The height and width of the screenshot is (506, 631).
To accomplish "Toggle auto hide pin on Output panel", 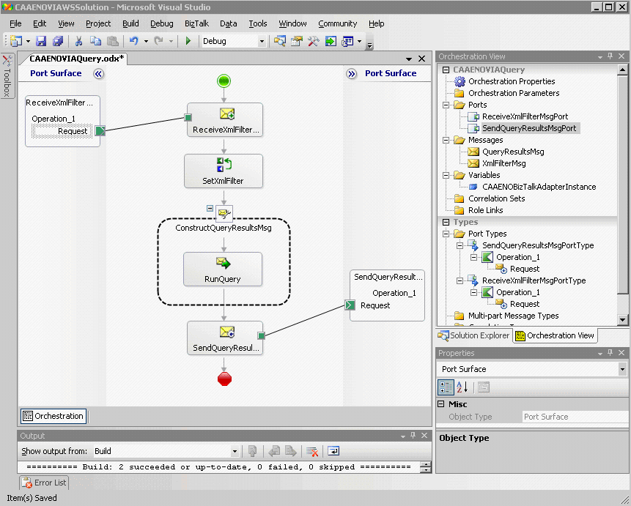I will click(413, 436).
